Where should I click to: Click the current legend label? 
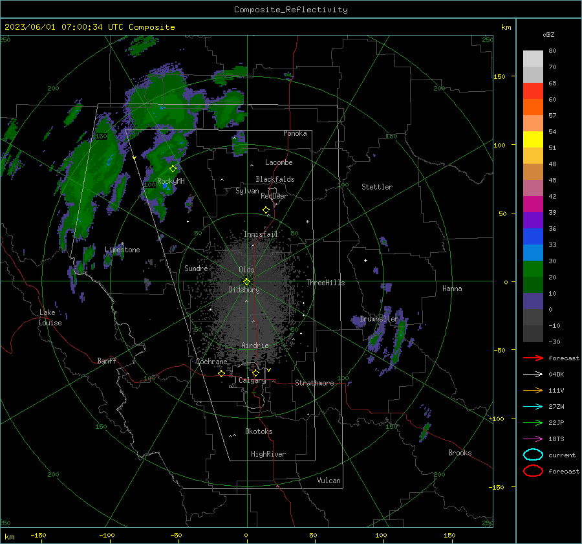pos(562,455)
